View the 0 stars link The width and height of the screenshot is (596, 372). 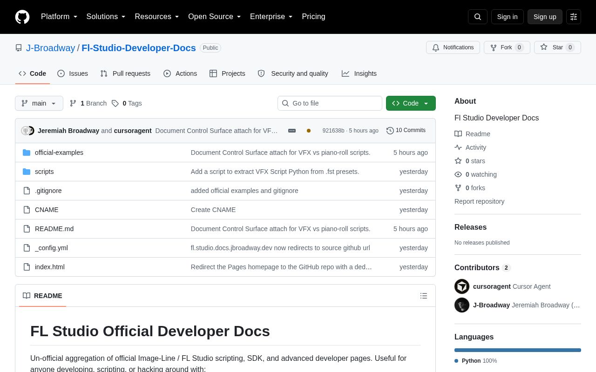(x=470, y=161)
